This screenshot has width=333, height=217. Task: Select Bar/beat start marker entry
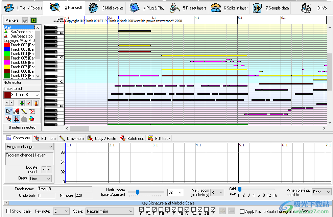click(x=19, y=32)
